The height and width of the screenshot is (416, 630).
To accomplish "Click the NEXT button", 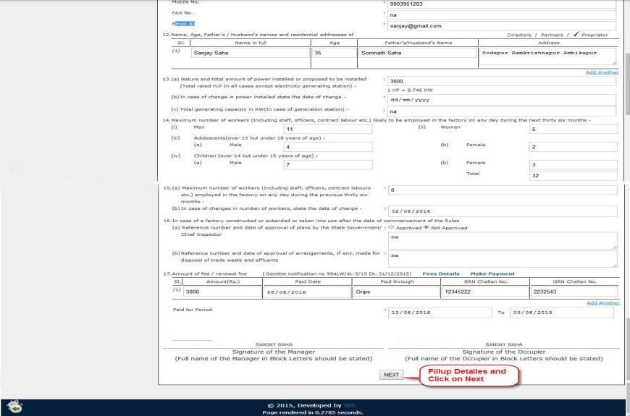I will click(391, 375).
